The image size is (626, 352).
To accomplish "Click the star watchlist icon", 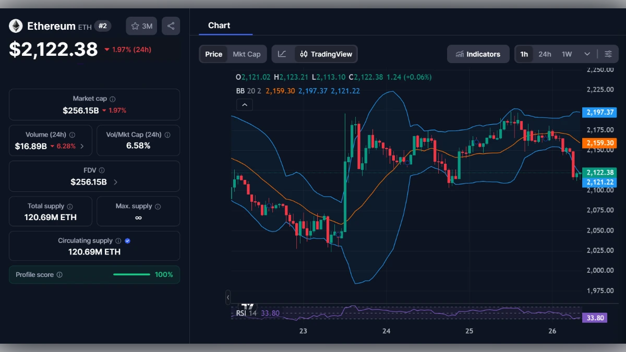I will pyautogui.click(x=134, y=26).
